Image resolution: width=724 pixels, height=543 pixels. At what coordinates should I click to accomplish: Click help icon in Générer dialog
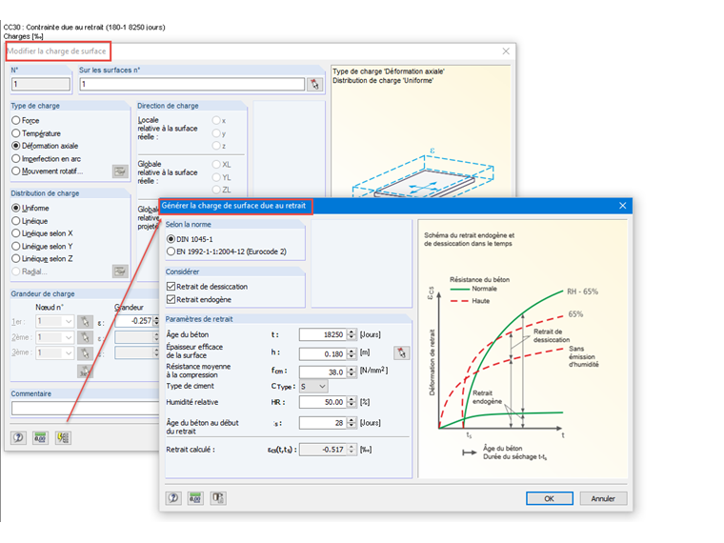[x=173, y=497]
